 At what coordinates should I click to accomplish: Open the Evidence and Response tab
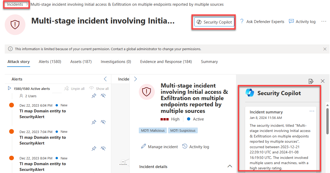166,62
